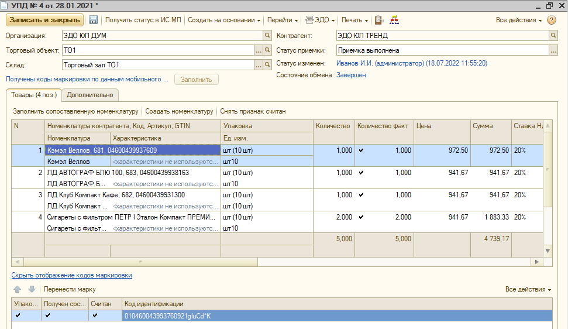Open top Все действия menu

519,20
